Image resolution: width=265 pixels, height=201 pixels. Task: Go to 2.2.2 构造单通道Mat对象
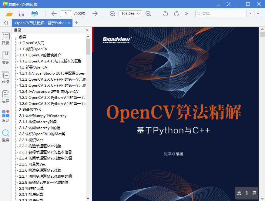click(40, 146)
